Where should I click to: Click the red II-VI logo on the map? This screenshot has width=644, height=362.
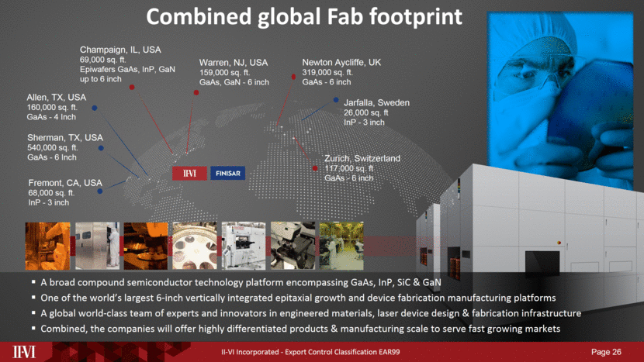coord(188,174)
